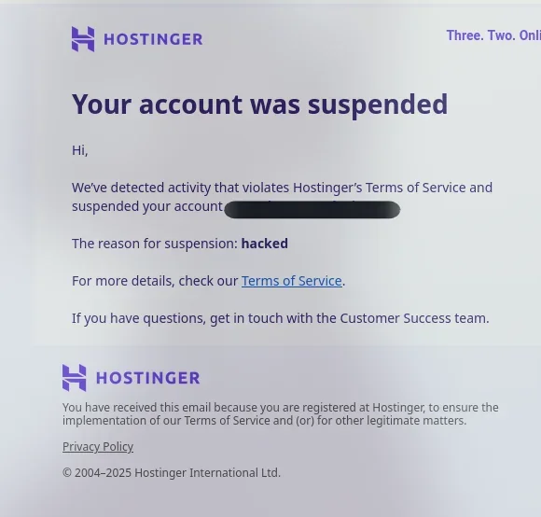Click 'suspended your account' text before redaction
The height and width of the screenshot is (517, 541).
pyautogui.click(x=147, y=206)
